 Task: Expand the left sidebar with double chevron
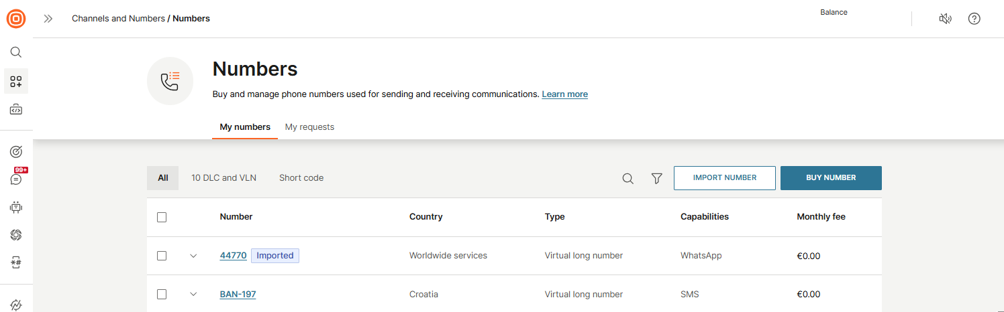pos(48,19)
